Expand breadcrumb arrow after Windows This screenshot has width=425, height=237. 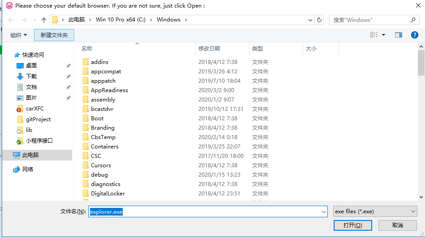click(186, 20)
